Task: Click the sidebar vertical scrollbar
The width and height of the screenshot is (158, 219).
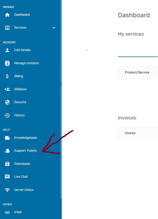Action: pyautogui.click(x=61, y=103)
